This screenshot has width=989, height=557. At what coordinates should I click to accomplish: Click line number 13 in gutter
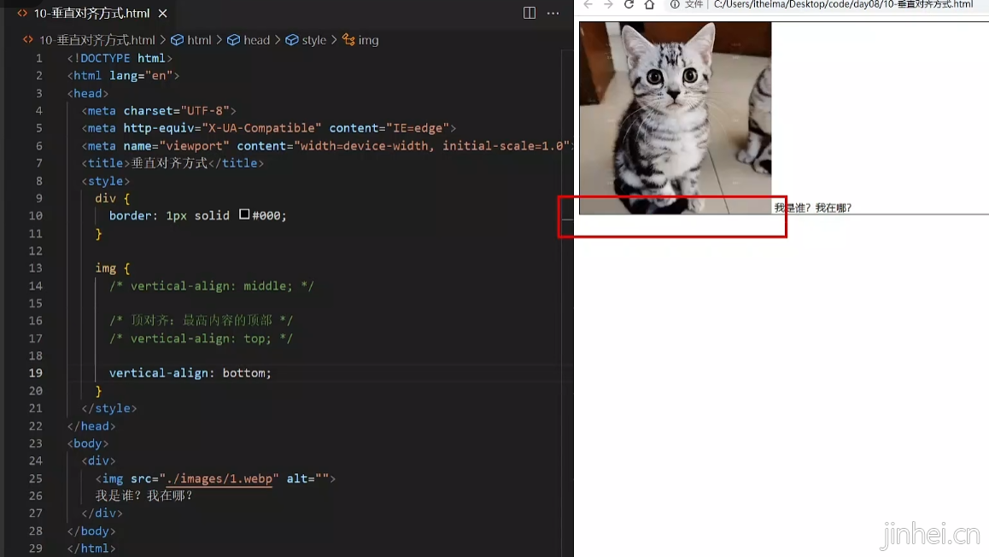click(x=35, y=268)
